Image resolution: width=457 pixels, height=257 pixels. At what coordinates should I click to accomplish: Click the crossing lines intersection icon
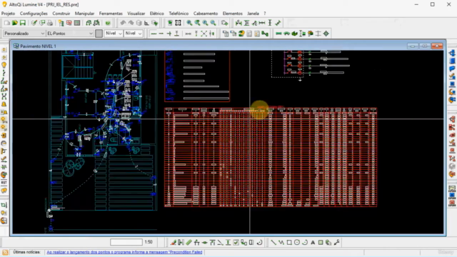pyautogui.click(x=204, y=34)
